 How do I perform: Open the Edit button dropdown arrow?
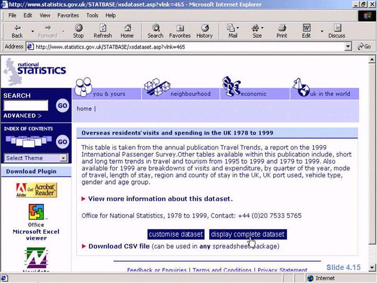tap(322, 31)
